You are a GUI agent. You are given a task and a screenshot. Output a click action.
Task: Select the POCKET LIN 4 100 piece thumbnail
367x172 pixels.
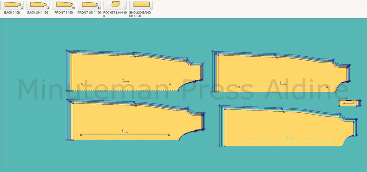pyautogui.click(x=115, y=5)
